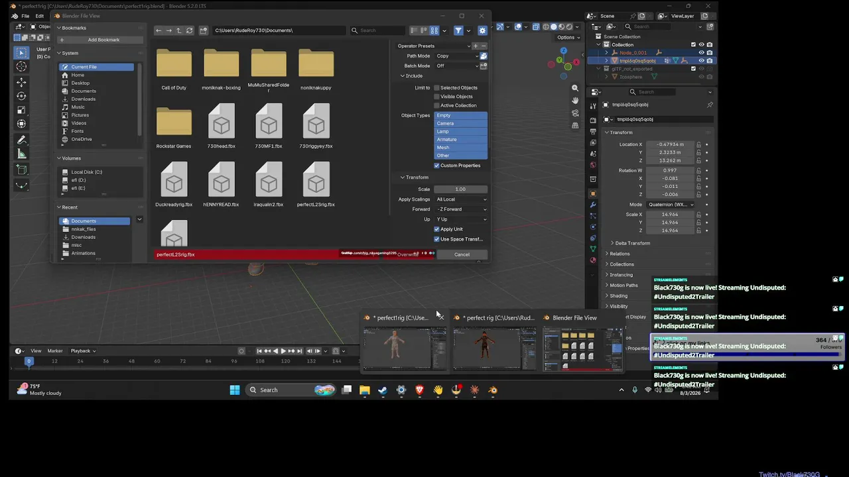The image size is (849, 477).
Task: Go back to previous folder in file browser
Action: [158, 30]
